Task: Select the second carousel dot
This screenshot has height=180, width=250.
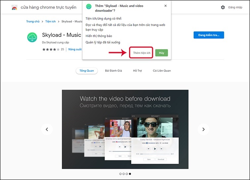Action: [x=123, y=174]
